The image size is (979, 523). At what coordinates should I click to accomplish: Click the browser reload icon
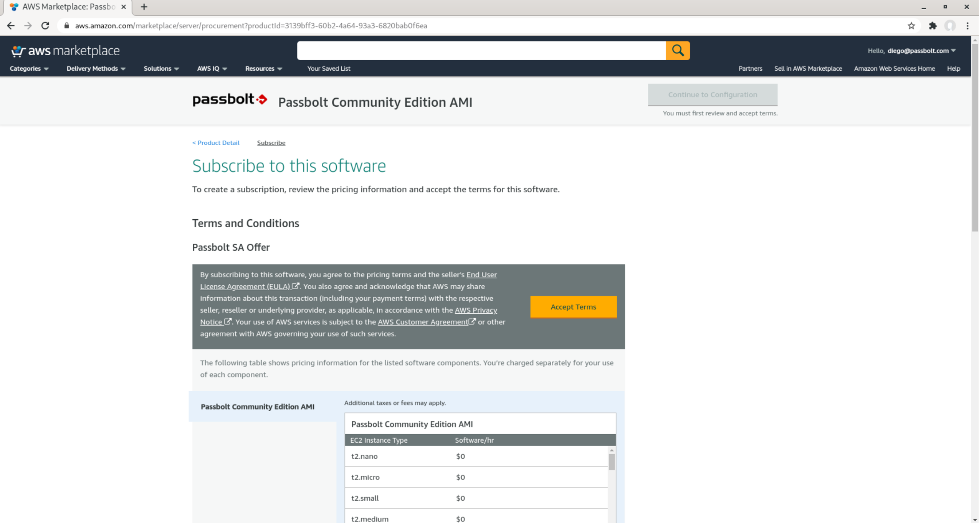(45, 25)
